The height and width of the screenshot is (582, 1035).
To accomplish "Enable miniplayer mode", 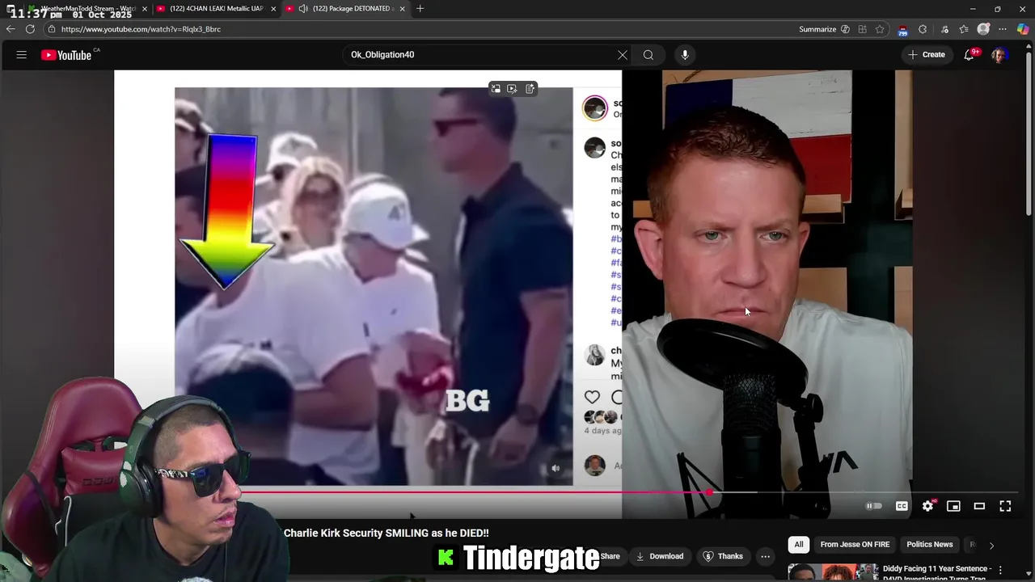I will (x=953, y=506).
